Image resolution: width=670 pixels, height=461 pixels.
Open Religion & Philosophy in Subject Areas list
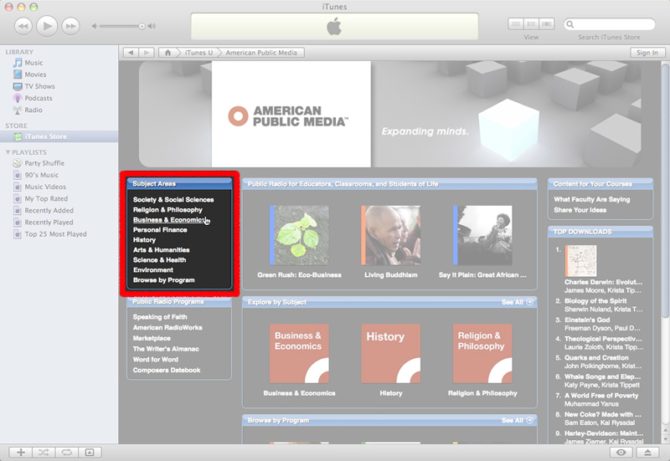pyautogui.click(x=167, y=210)
